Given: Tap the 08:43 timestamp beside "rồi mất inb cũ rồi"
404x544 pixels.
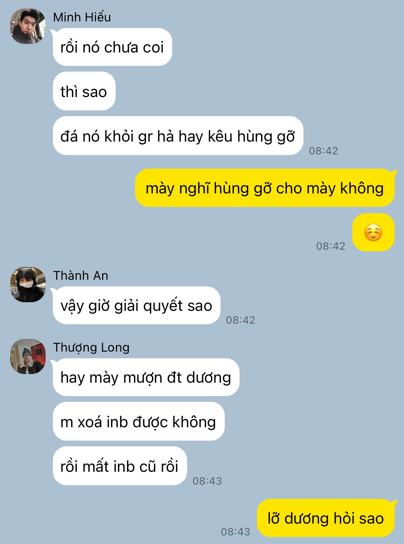Looking at the screenshot, I should [207, 481].
